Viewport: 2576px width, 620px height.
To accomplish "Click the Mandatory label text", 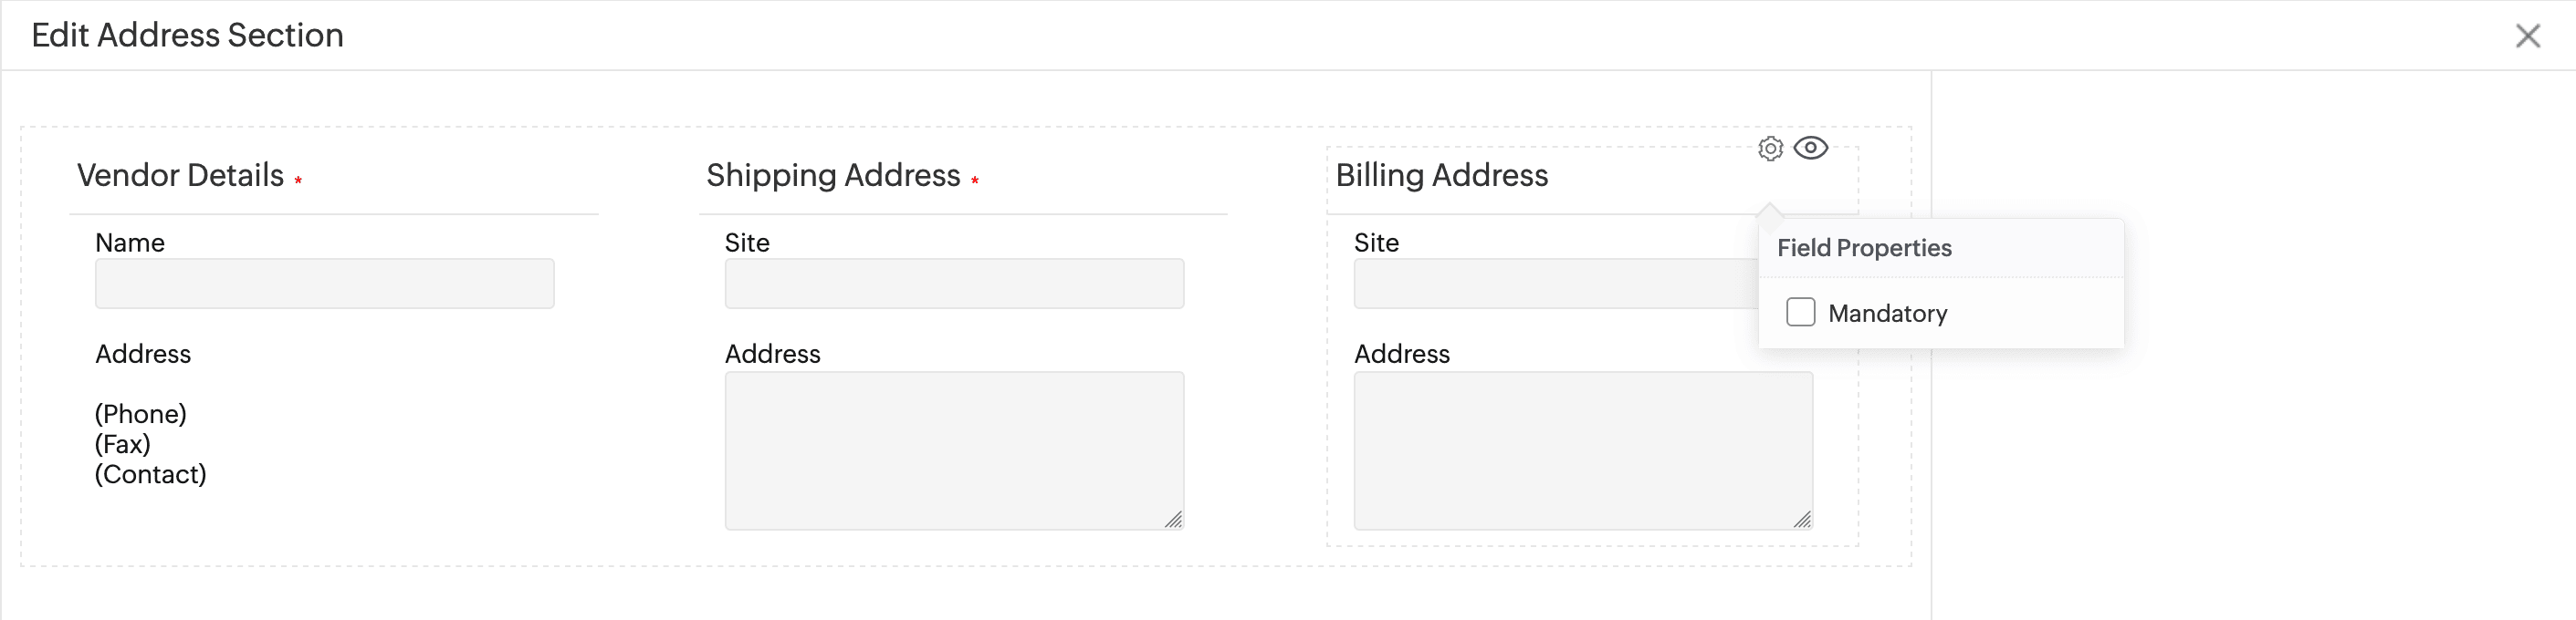I will tap(1887, 314).
